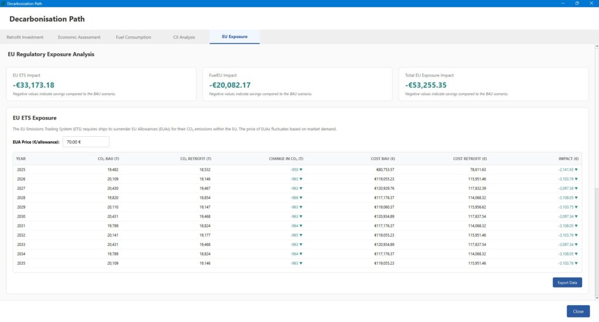The width and height of the screenshot is (599, 322).
Task: Click the YEAR column header
Action: coord(21,158)
